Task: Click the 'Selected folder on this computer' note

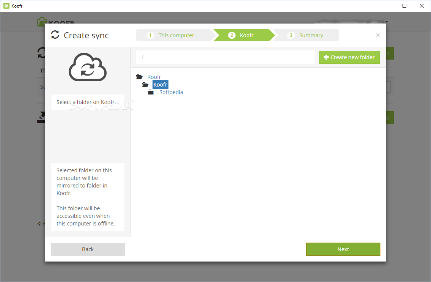Action: (84, 182)
